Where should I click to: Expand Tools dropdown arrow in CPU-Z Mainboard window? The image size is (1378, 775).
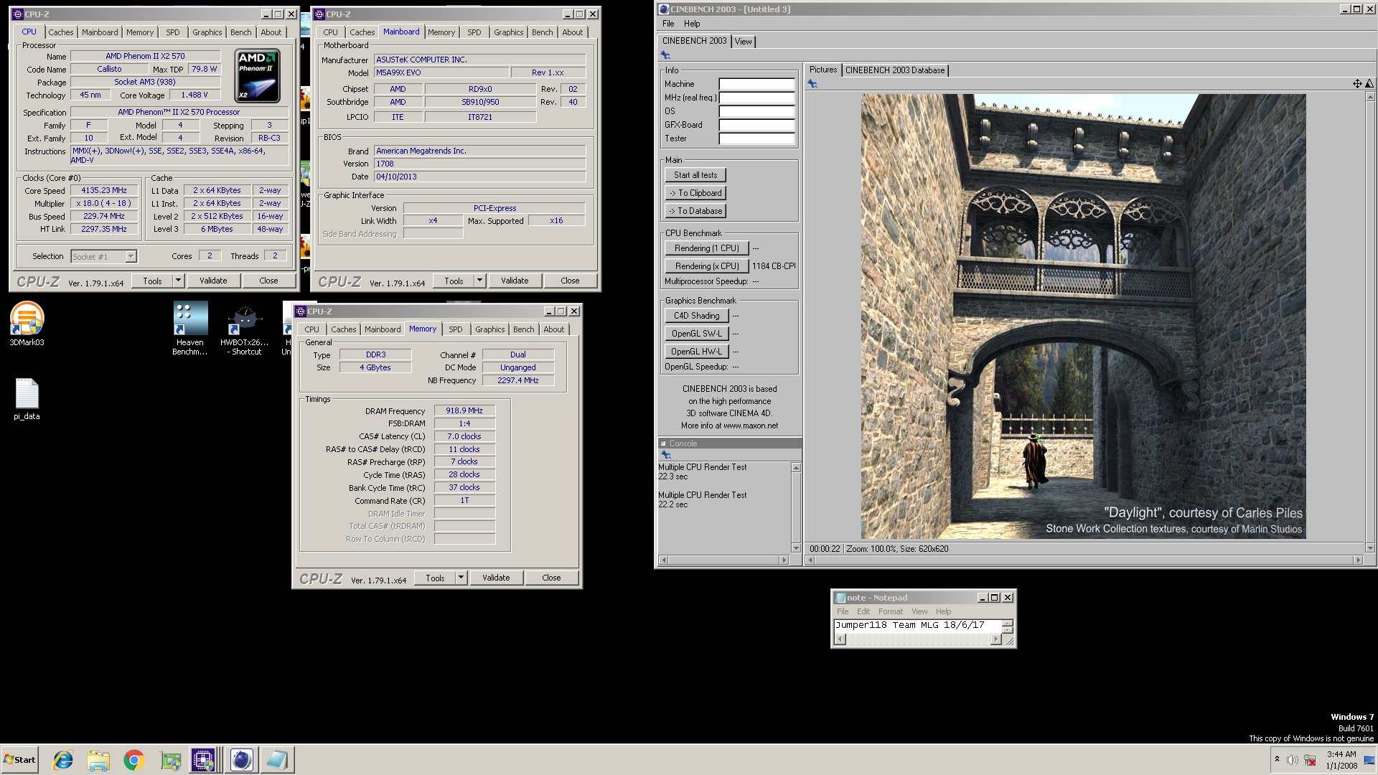479,281
